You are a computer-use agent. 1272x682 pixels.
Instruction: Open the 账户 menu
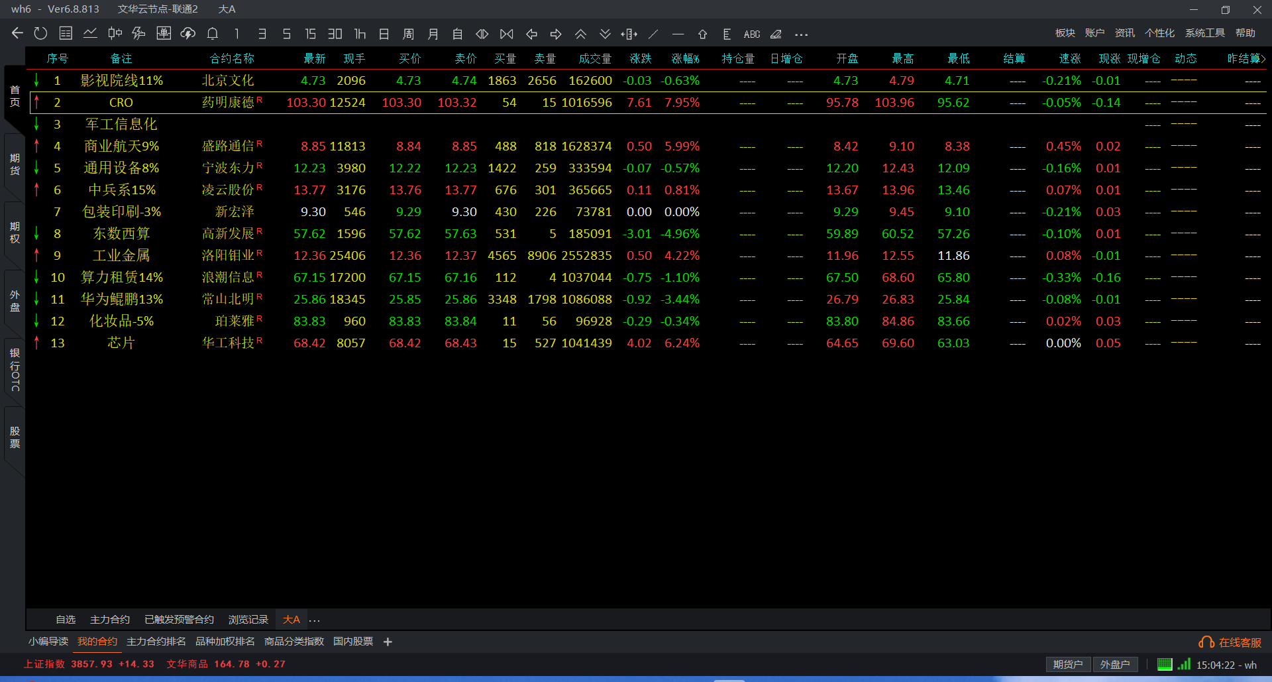[1095, 33]
